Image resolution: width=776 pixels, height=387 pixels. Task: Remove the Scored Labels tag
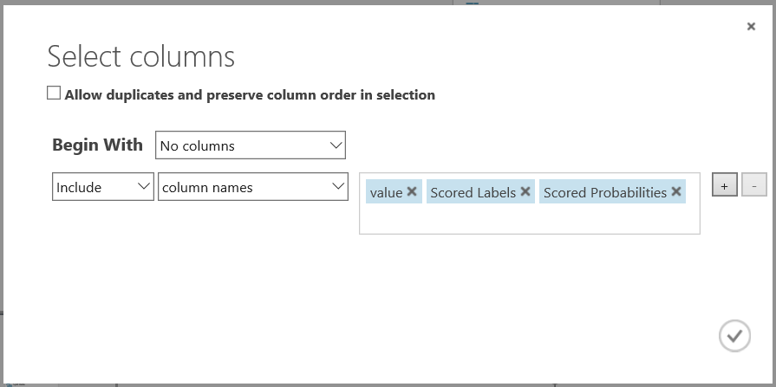tap(525, 192)
